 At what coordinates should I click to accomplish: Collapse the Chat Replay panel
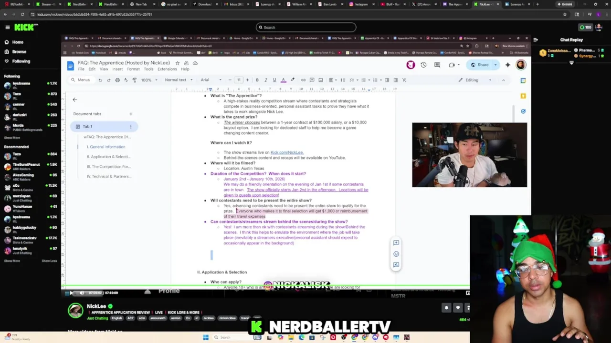click(x=536, y=40)
